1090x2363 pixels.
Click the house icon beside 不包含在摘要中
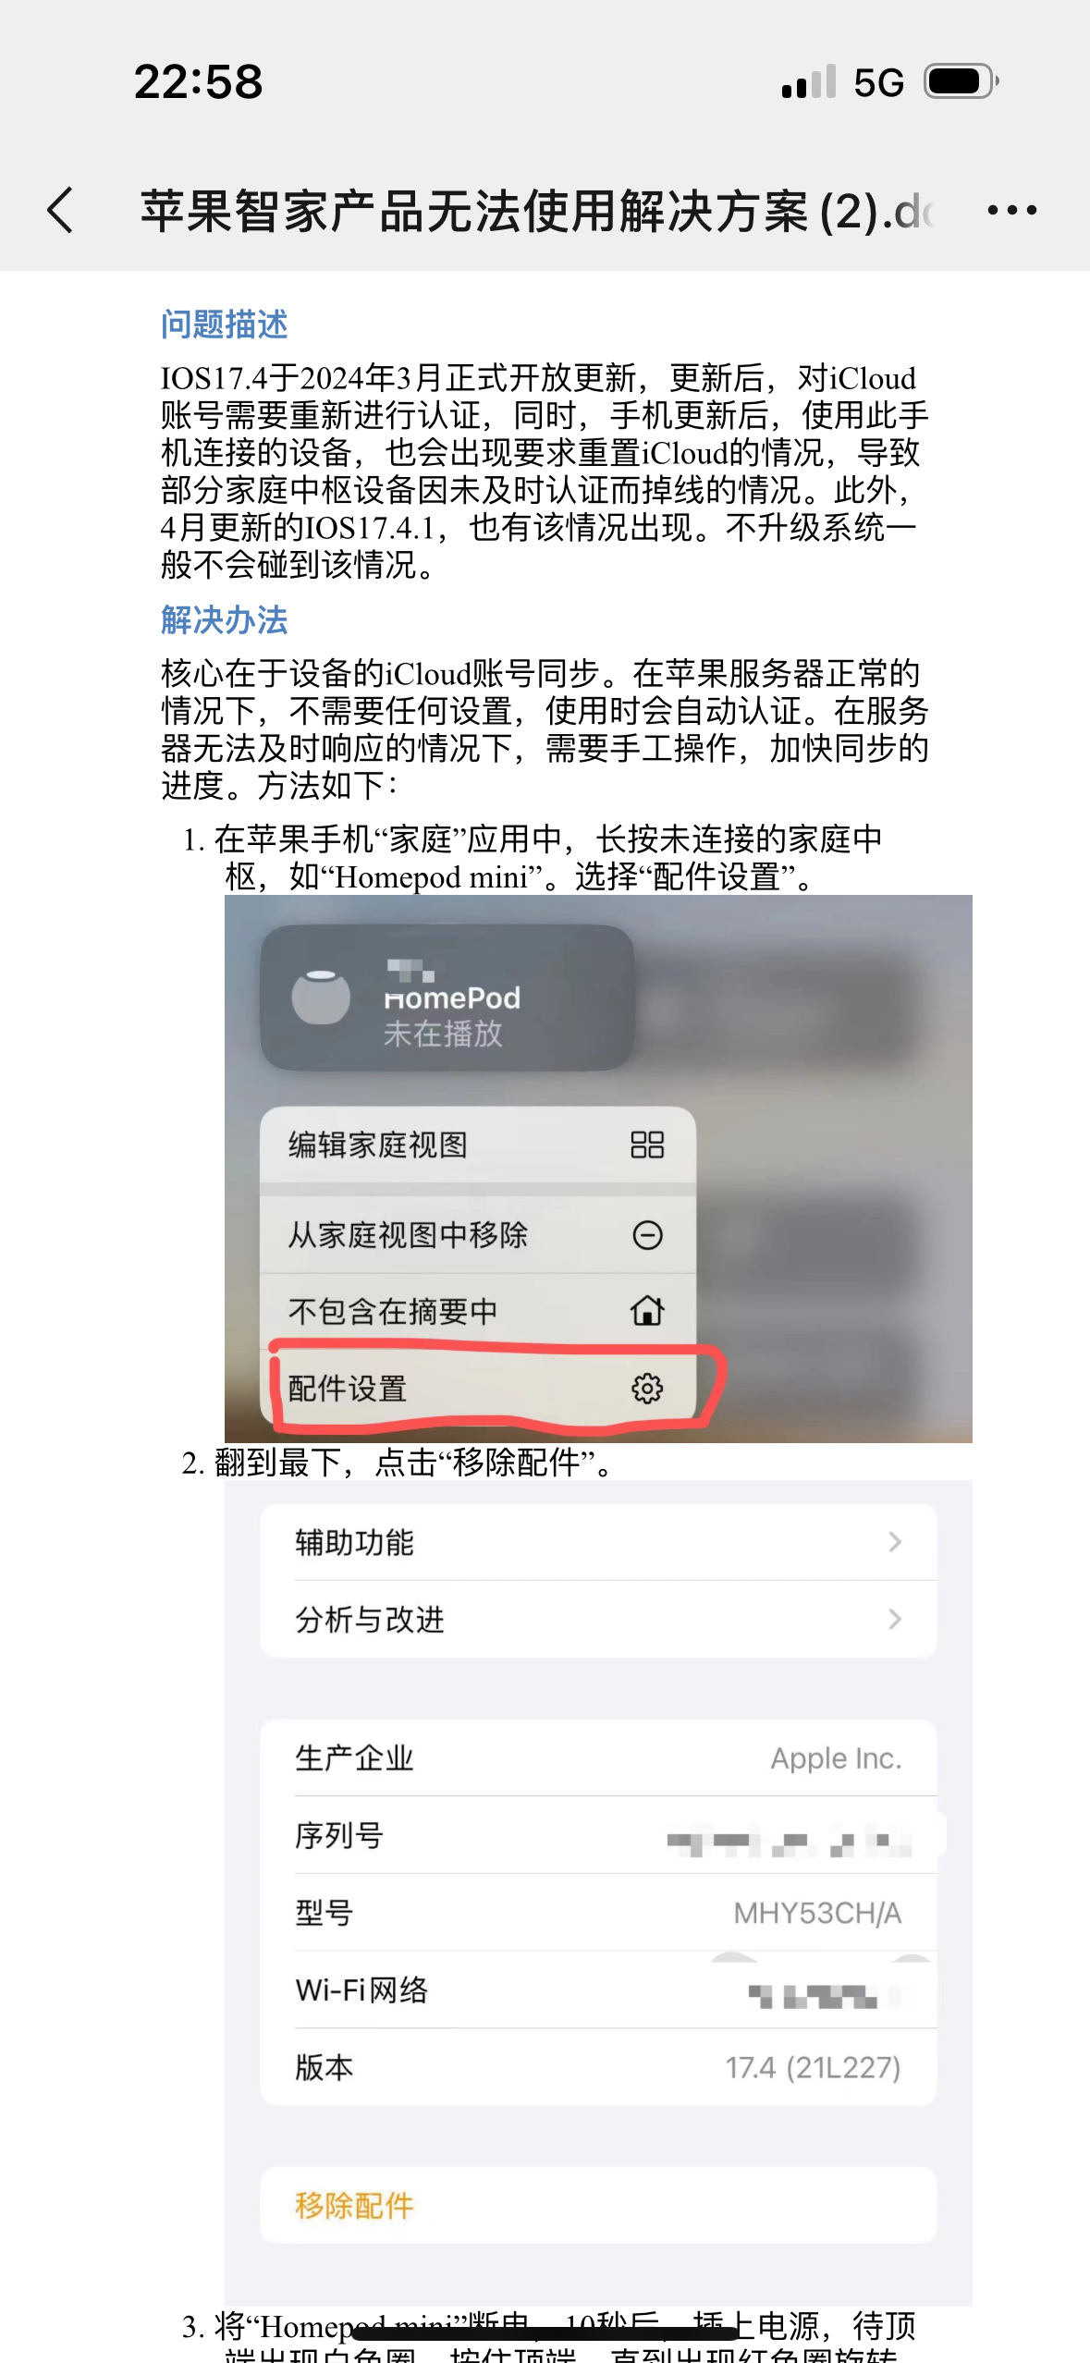[x=647, y=1310]
